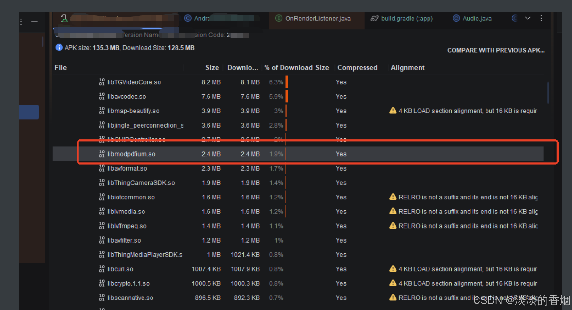Click the file icon beside libThingCameraSDK.so
The height and width of the screenshot is (310, 572).
(102, 183)
